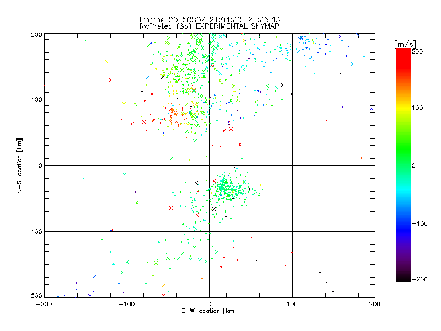The width and height of the screenshot is (441, 331).
Task: Click the '[m/s]' colorbar unit label
Action: 405,44
